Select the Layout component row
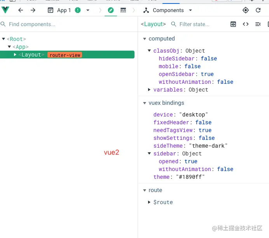The width and height of the screenshot is (269, 238). 67,55
